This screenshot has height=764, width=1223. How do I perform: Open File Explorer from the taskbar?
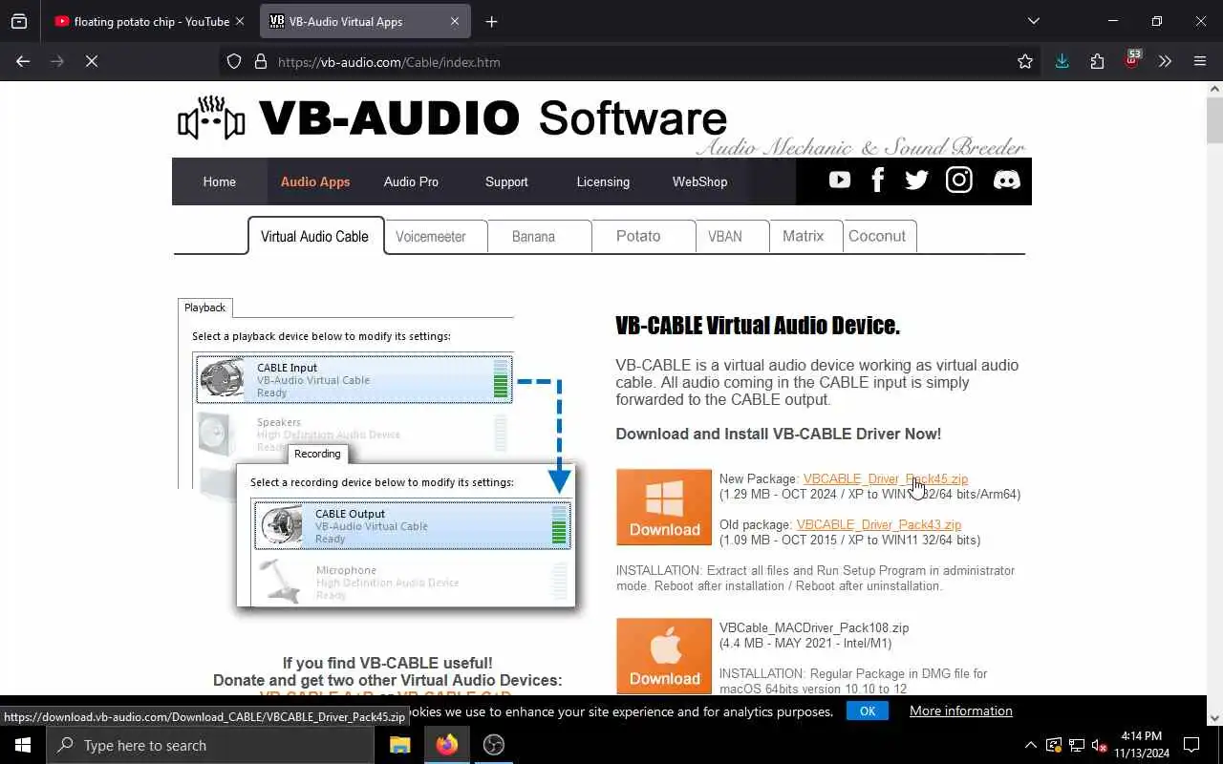(x=400, y=745)
